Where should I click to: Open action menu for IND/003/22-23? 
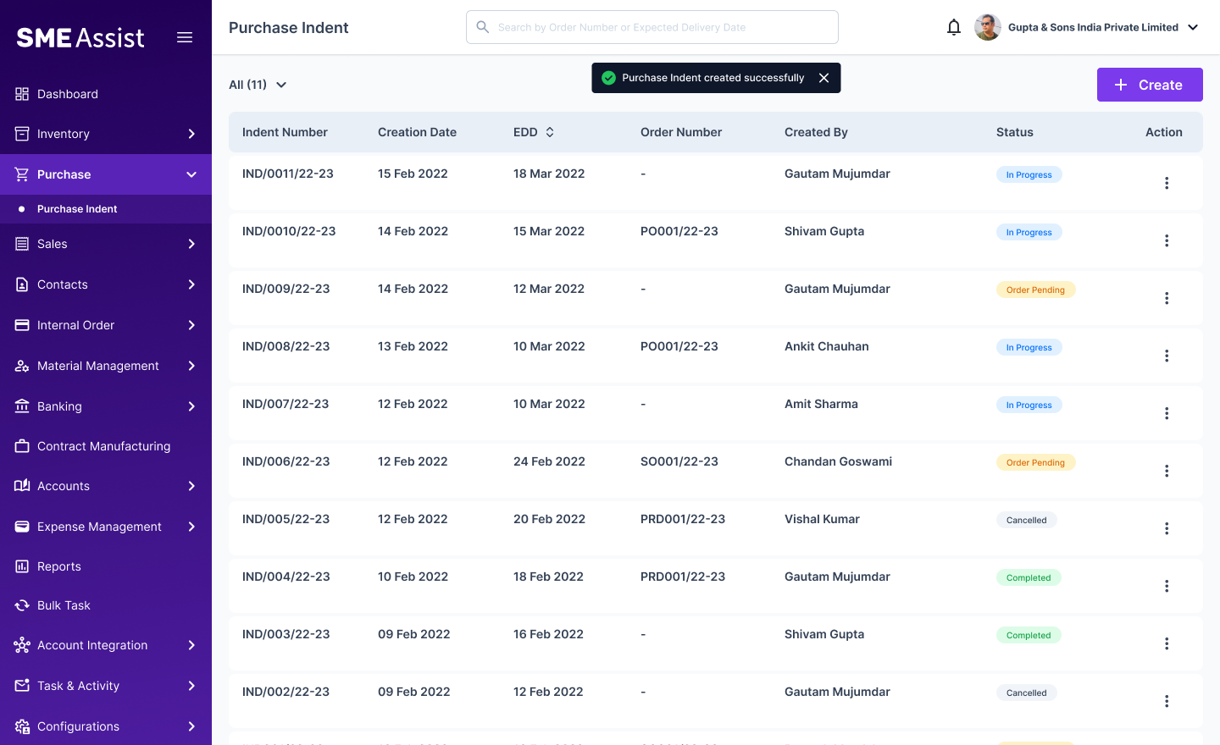click(1167, 643)
